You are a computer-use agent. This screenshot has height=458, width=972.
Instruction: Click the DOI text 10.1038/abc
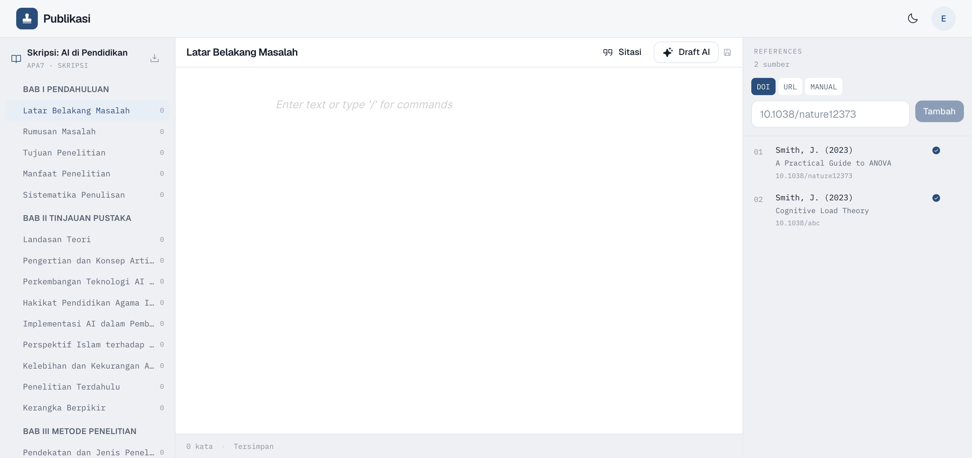click(797, 223)
